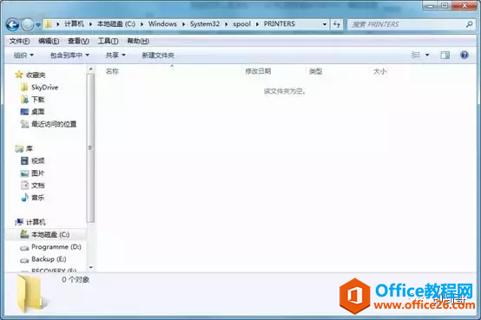This screenshot has height=320, width=481.
Task: Sort by 修改日期 column header
Action: 258,71
